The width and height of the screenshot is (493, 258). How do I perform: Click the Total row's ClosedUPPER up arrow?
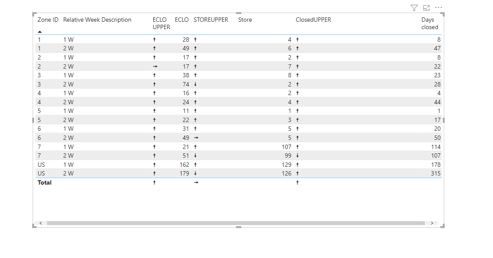[x=297, y=182]
